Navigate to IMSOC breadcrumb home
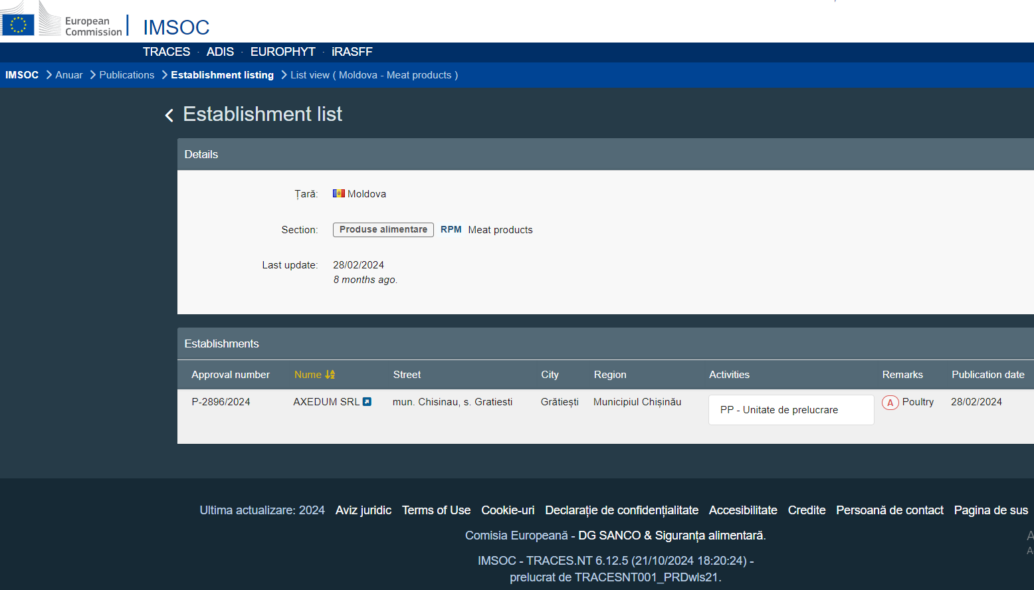The image size is (1034, 590). pos(22,75)
